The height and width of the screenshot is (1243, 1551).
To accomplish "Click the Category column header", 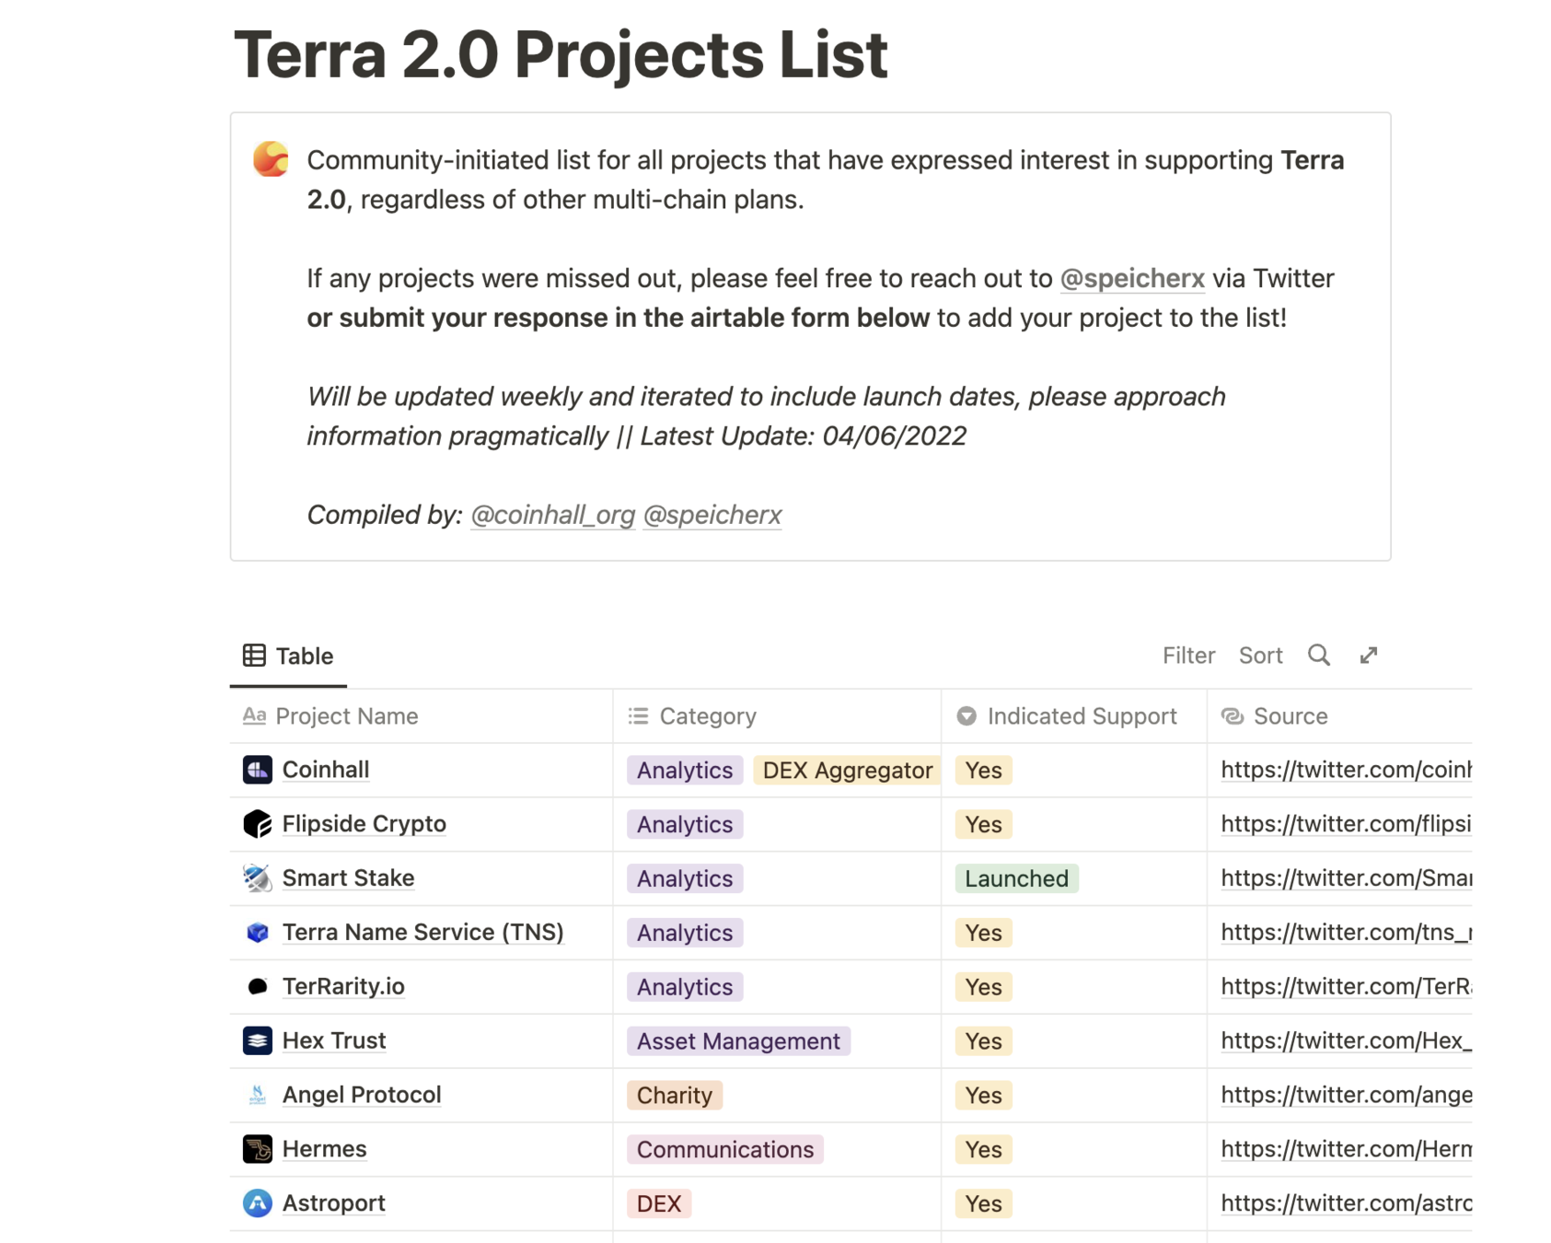I will (x=777, y=716).
